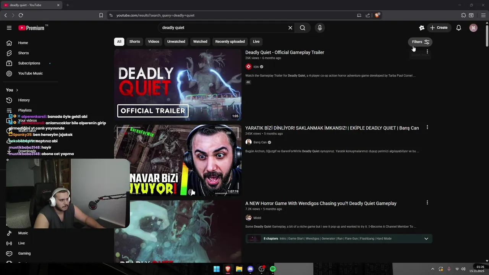489x275 pixels.
Task: Open the Wendigos Chasing you video title
Action: [x=321, y=204]
